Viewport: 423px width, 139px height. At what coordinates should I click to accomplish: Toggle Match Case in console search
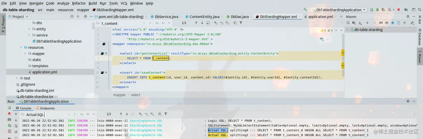click(x=82, y=114)
